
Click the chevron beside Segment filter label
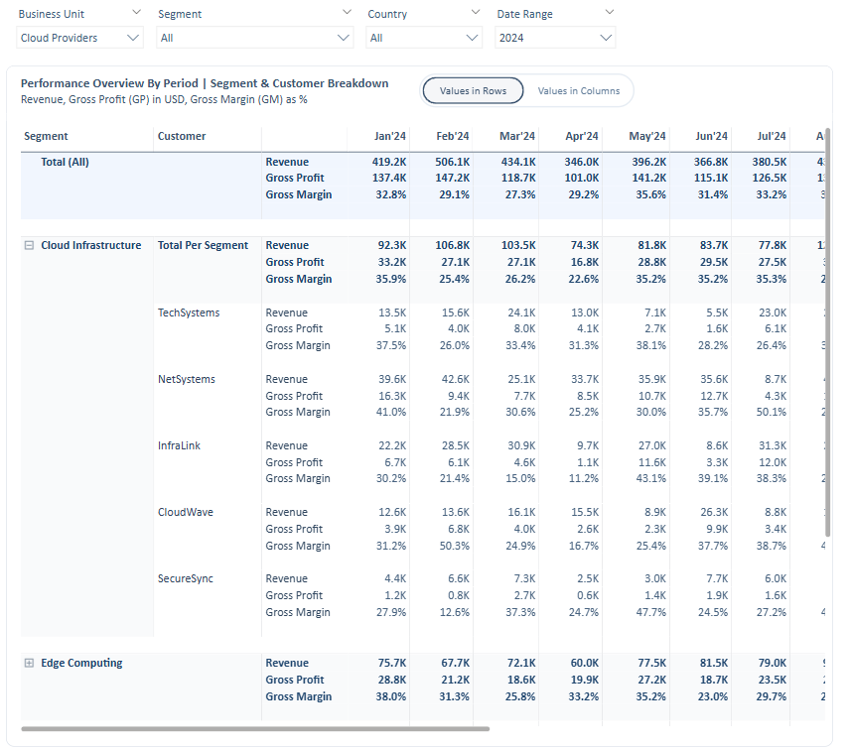click(347, 12)
